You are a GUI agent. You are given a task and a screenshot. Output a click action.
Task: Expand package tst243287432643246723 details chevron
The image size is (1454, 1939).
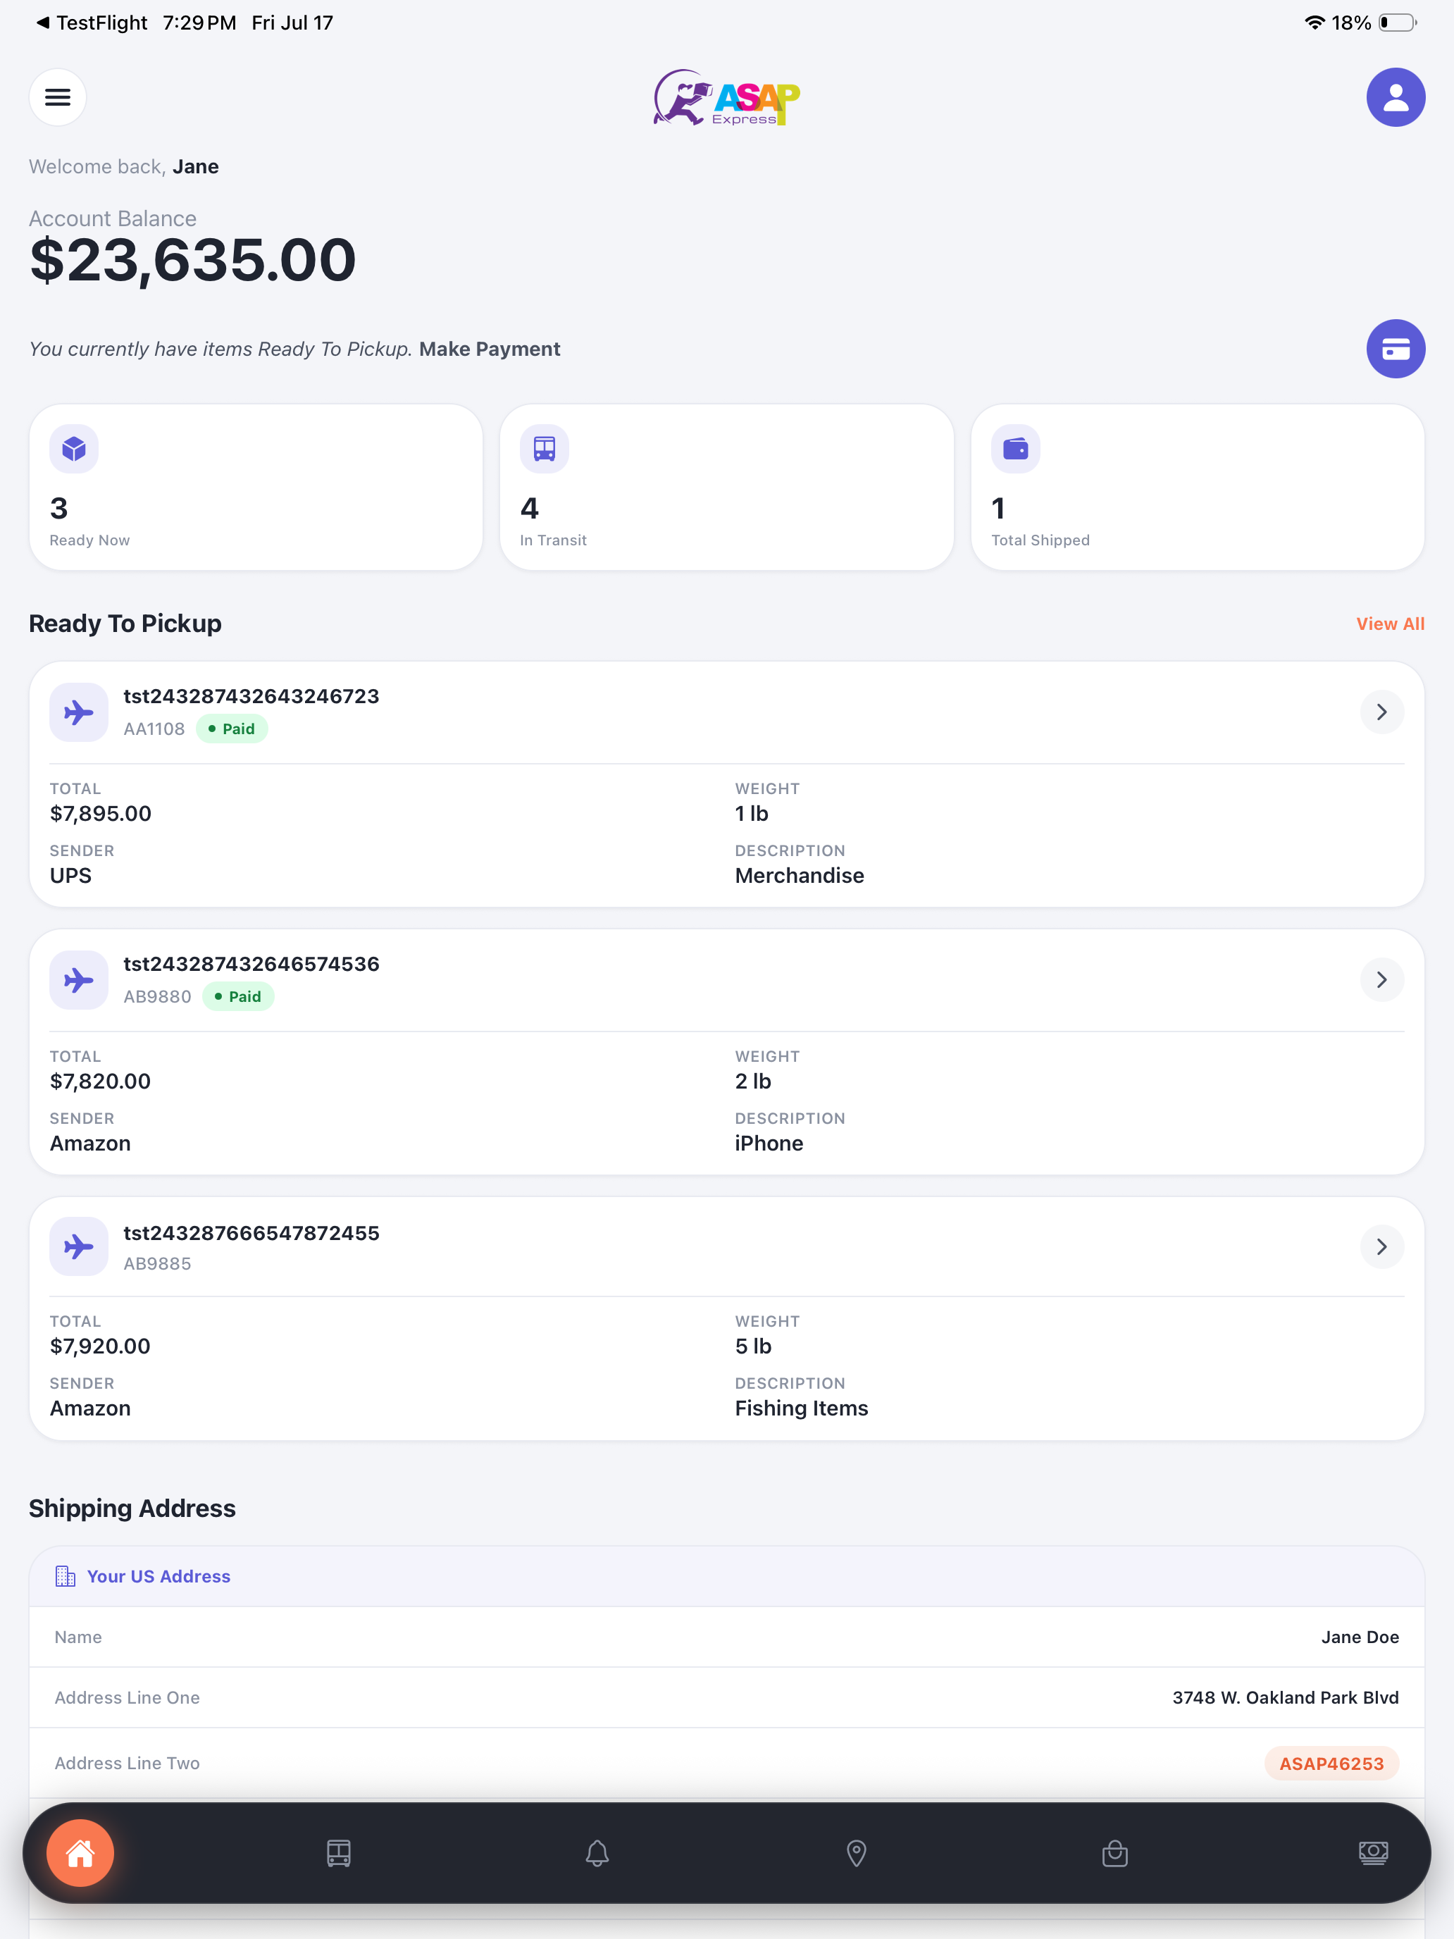[1382, 712]
